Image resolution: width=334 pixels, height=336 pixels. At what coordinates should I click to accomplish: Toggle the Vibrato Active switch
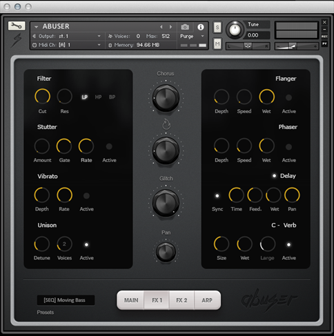click(x=86, y=196)
